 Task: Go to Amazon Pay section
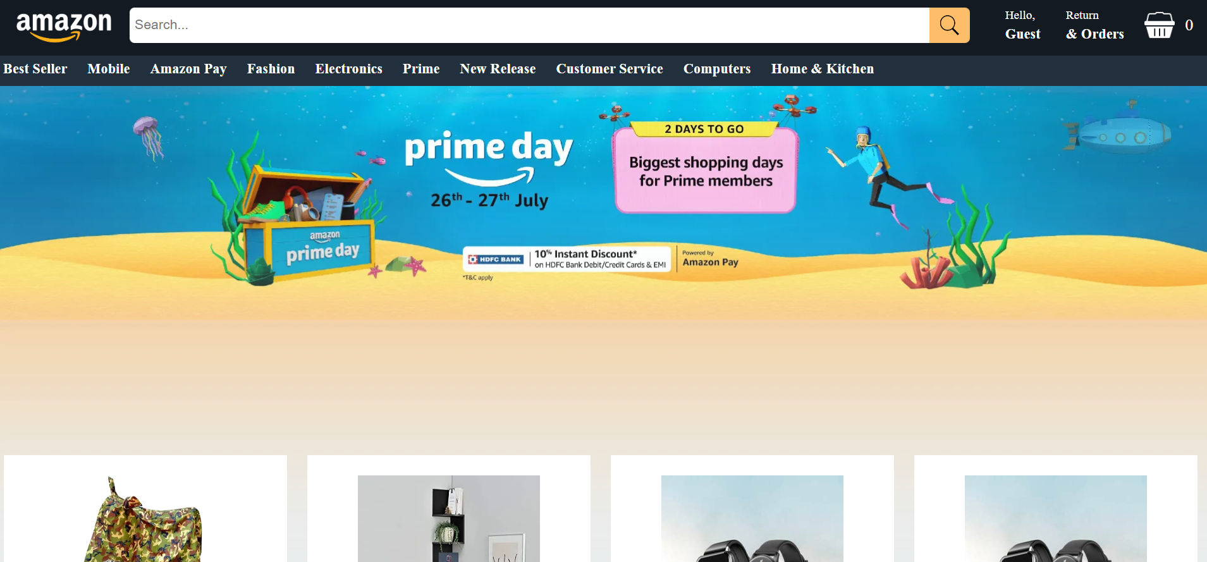[x=188, y=69]
